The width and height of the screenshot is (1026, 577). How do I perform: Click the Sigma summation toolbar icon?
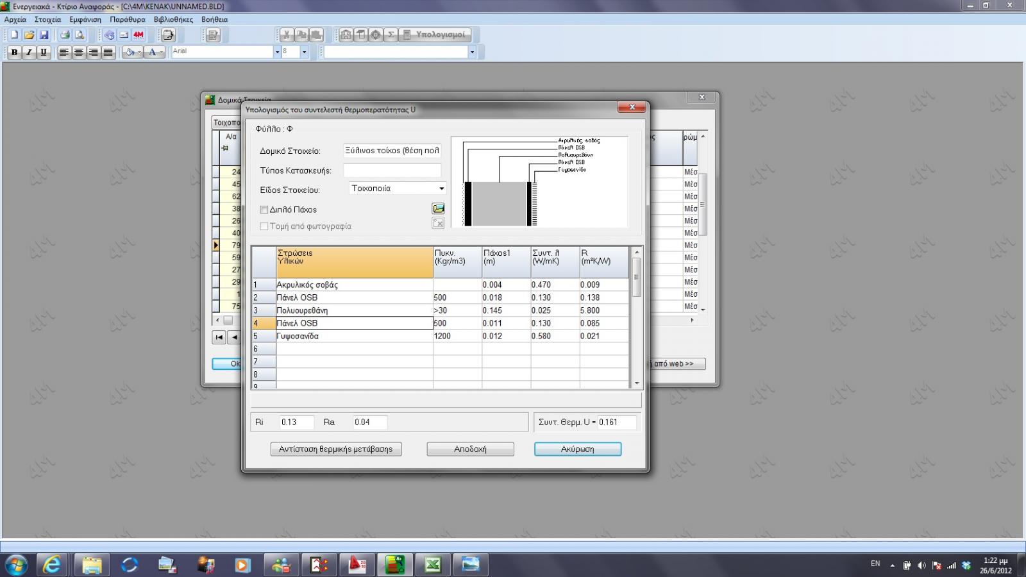pos(391,35)
